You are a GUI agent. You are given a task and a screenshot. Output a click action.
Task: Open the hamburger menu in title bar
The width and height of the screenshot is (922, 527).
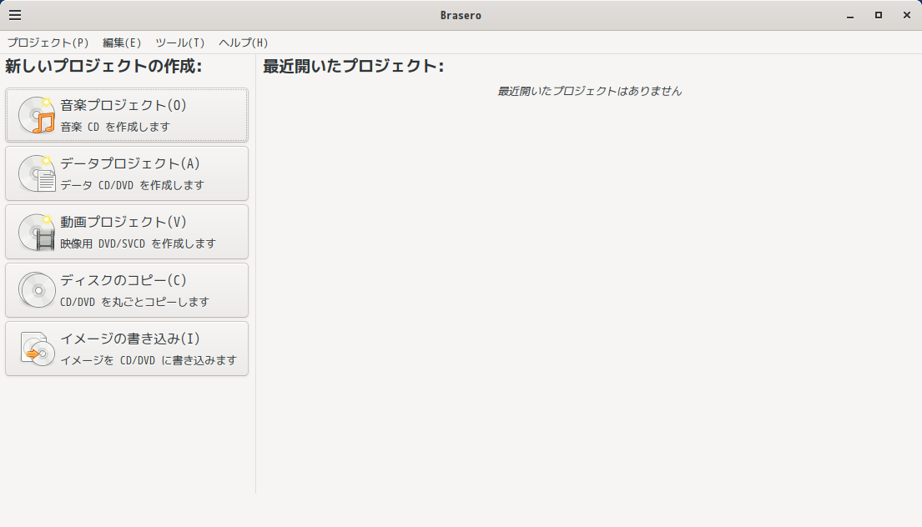15,15
